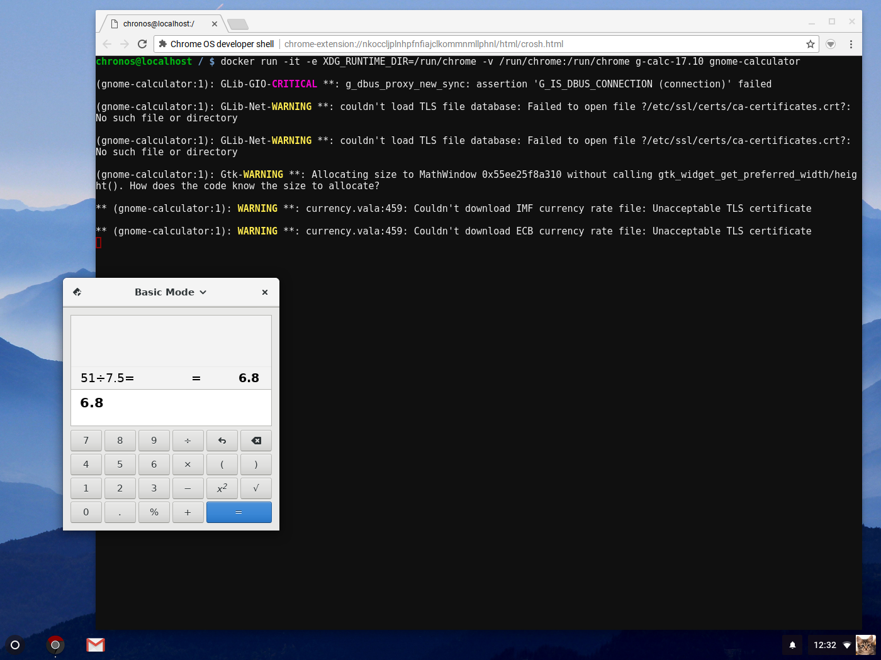Click digit 6 on calculator
The width and height of the screenshot is (881, 660).
[154, 465]
